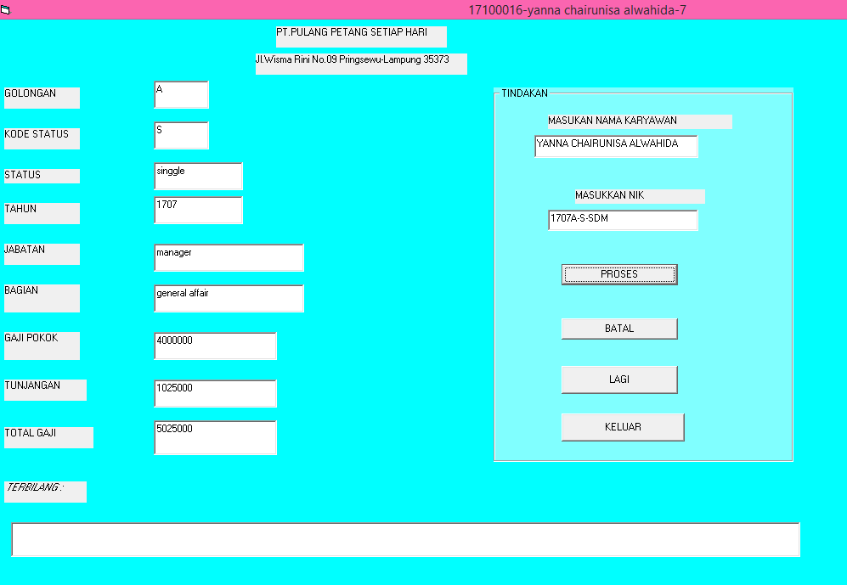Click the Jl.Wisma Rini address label
Screen dimensions: 847x585
pos(361,64)
